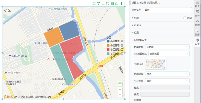Zoom in the map with plus button
The width and height of the screenshot is (201, 103).
point(120,89)
